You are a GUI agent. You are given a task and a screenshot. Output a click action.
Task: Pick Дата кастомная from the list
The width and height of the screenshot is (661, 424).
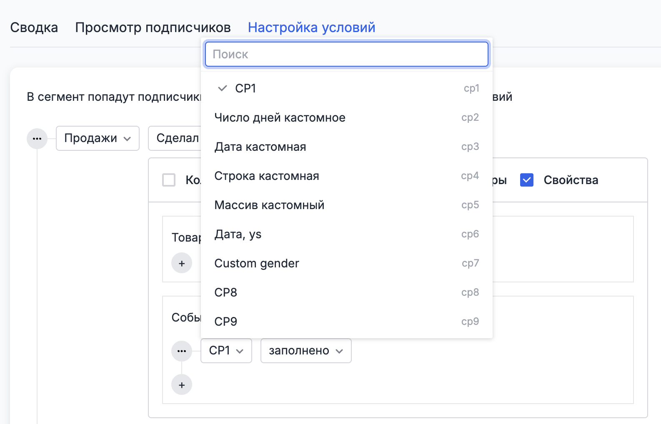[x=346, y=147]
